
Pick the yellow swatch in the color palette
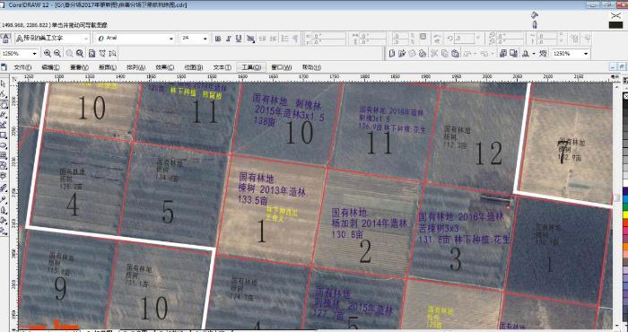click(x=624, y=214)
